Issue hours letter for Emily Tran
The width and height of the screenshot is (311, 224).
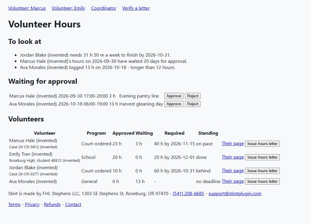[x=262, y=157]
